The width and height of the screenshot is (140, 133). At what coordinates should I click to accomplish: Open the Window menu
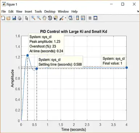click(x=63, y=12)
